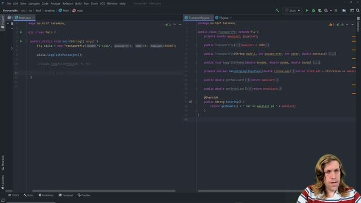
Task: Open Search Everywhere magnifier icon
Action: 358,11
